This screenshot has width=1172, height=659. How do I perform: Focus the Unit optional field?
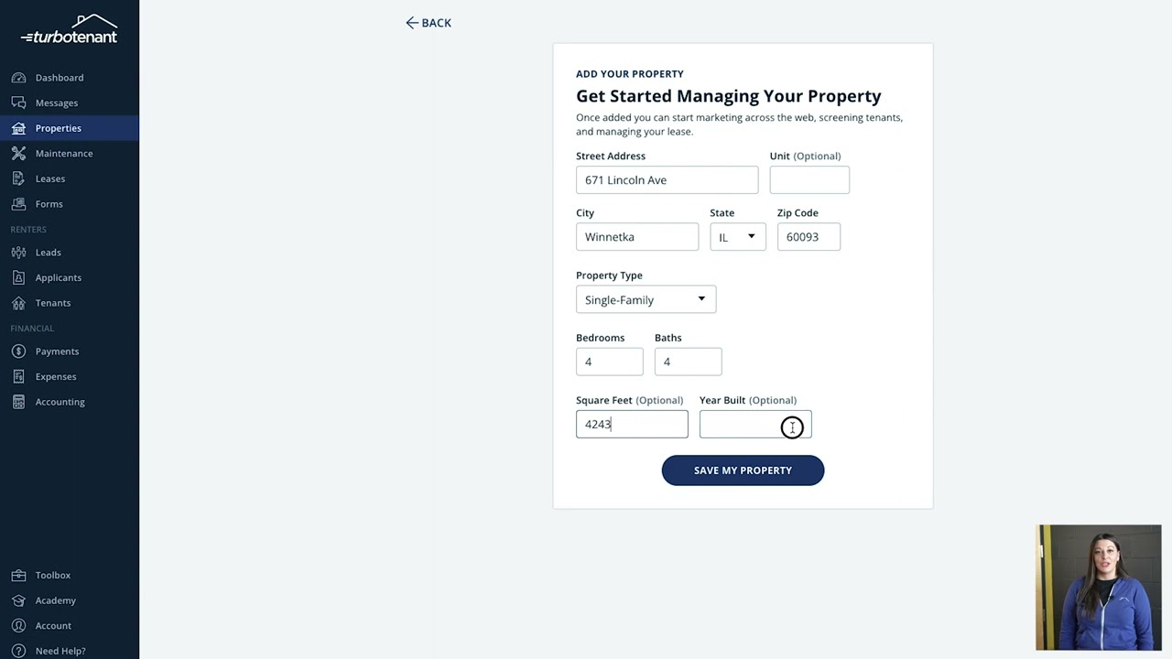tap(809, 180)
